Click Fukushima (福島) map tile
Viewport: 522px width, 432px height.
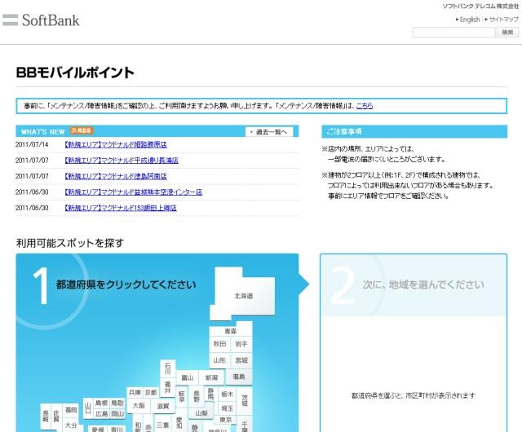(x=239, y=377)
